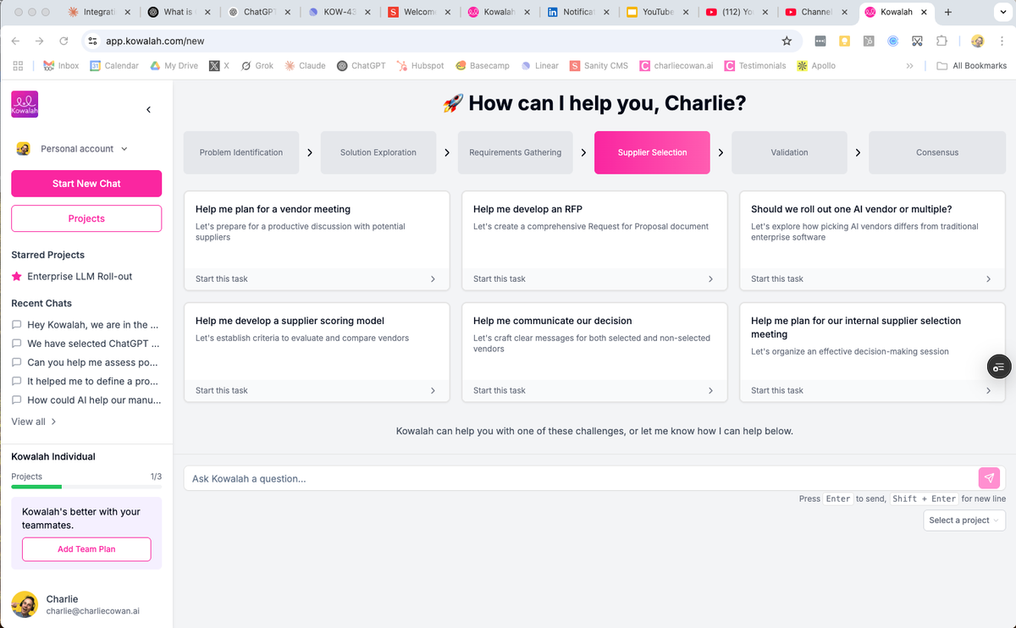Click the site information icon in address bar
1016x628 pixels.
93,41
